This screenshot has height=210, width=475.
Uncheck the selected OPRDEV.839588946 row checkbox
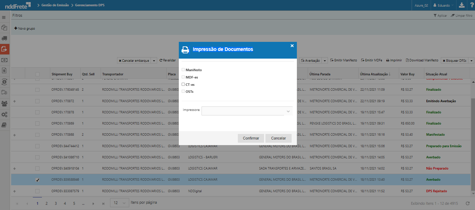point(37,180)
